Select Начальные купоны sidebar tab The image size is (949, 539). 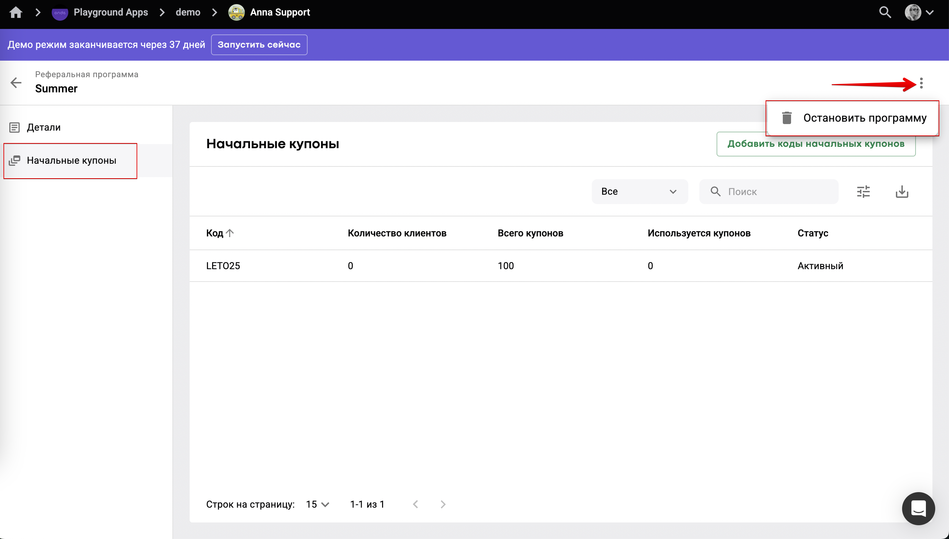(71, 161)
